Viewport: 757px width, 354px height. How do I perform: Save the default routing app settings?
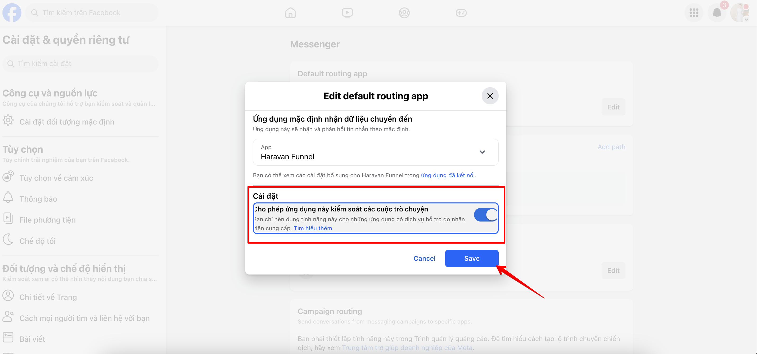(x=472, y=258)
